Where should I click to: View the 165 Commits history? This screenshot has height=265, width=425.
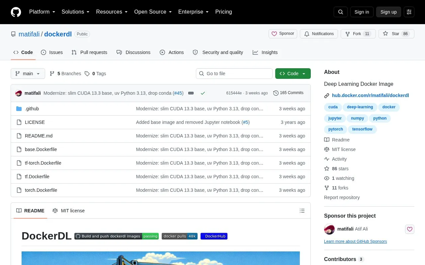[x=288, y=93]
